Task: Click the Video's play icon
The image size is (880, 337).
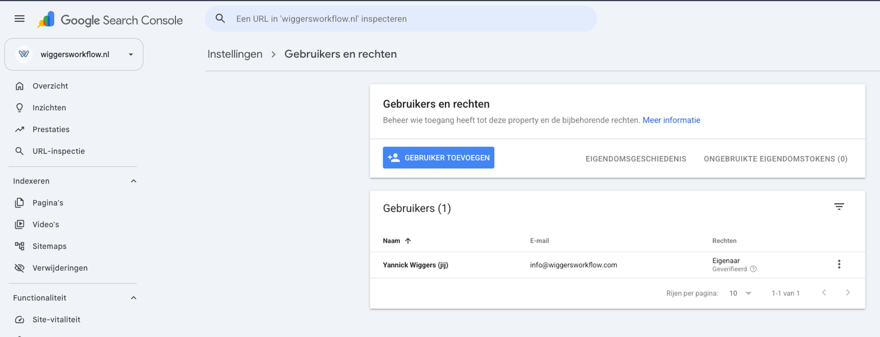Action: tap(19, 224)
